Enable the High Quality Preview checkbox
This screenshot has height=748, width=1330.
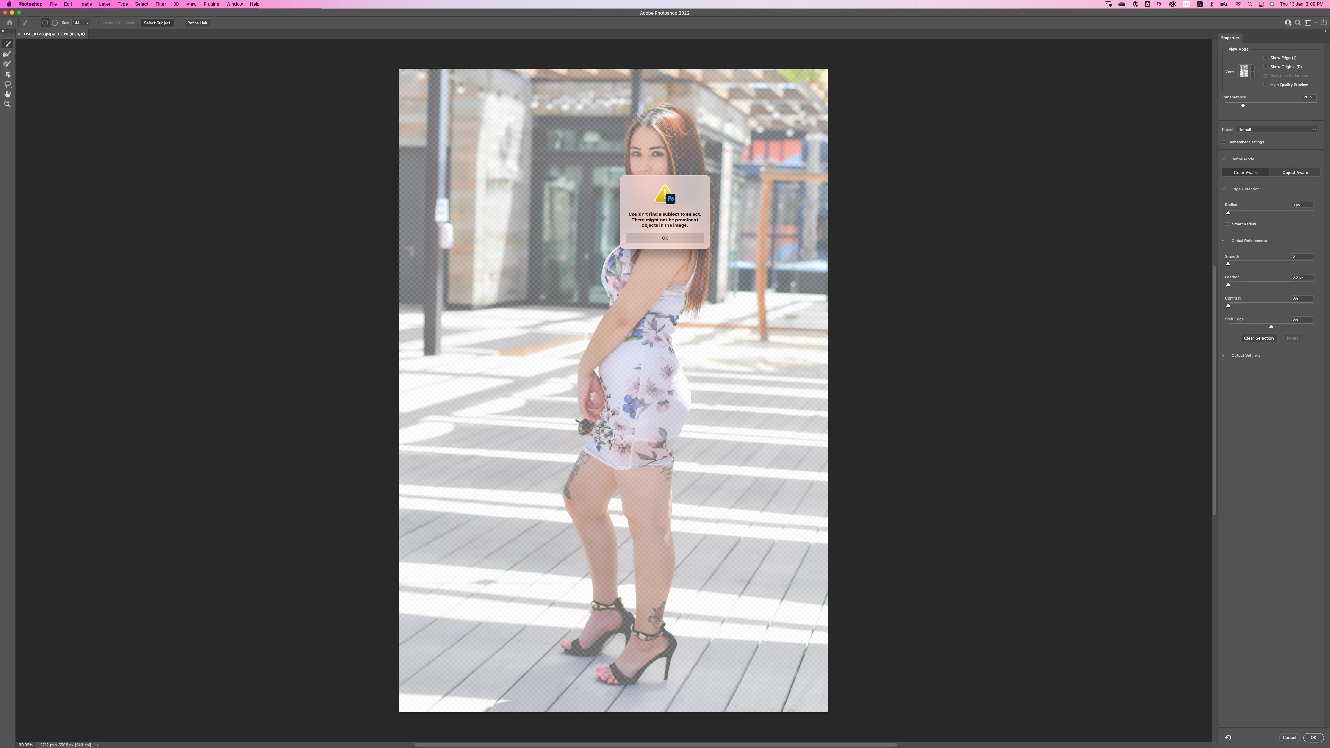pyautogui.click(x=1266, y=85)
